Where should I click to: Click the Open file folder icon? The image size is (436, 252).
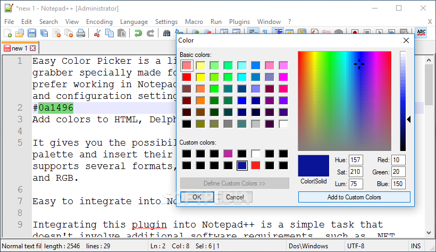20,33
